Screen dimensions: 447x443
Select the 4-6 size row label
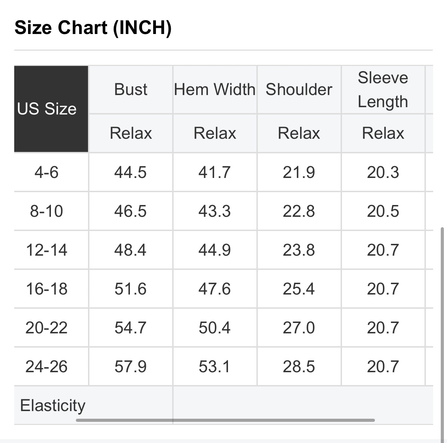point(46,172)
